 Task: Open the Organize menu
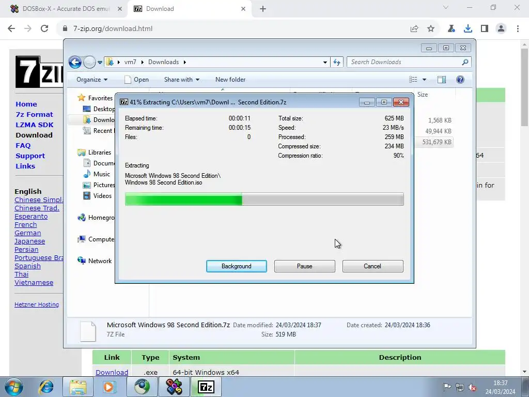click(x=92, y=80)
